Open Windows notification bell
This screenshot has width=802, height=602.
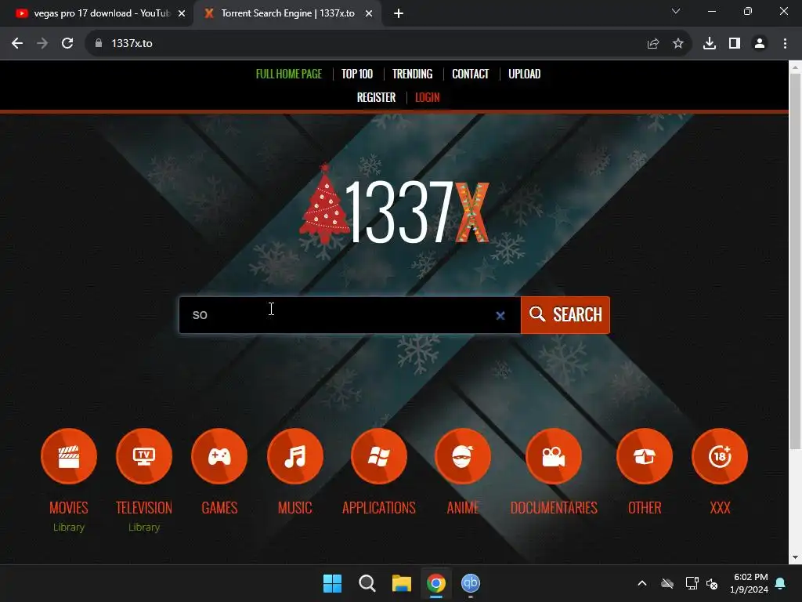[780, 583]
